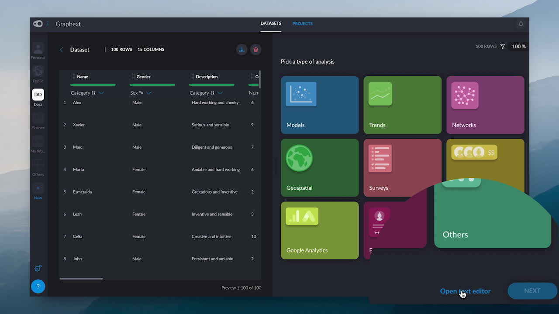Grab the Name column drag handle

pyautogui.click(x=73, y=77)
